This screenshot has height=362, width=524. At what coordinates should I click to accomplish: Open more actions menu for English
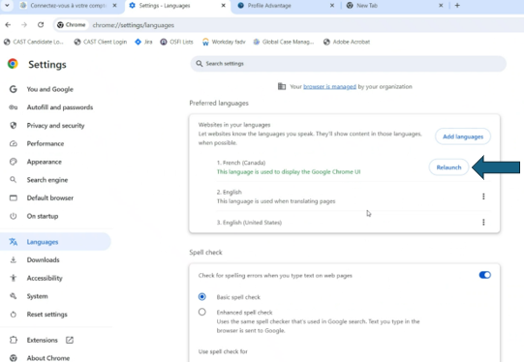tap(483, 196)
